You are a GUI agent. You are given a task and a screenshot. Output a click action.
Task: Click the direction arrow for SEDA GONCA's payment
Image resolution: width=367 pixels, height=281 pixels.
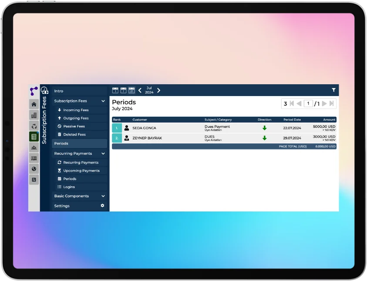[x=264, y=127]
